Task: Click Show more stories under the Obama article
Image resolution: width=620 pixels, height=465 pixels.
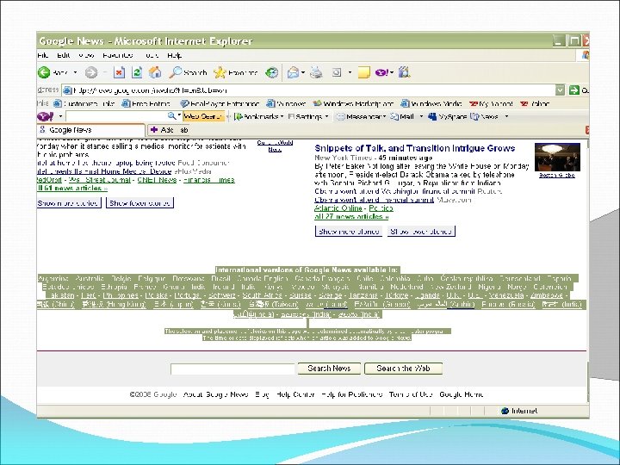Action: tap(349, 232)
